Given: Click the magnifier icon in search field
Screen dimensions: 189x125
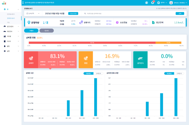Looking at the screenshot, I should (x=85, y=13).
